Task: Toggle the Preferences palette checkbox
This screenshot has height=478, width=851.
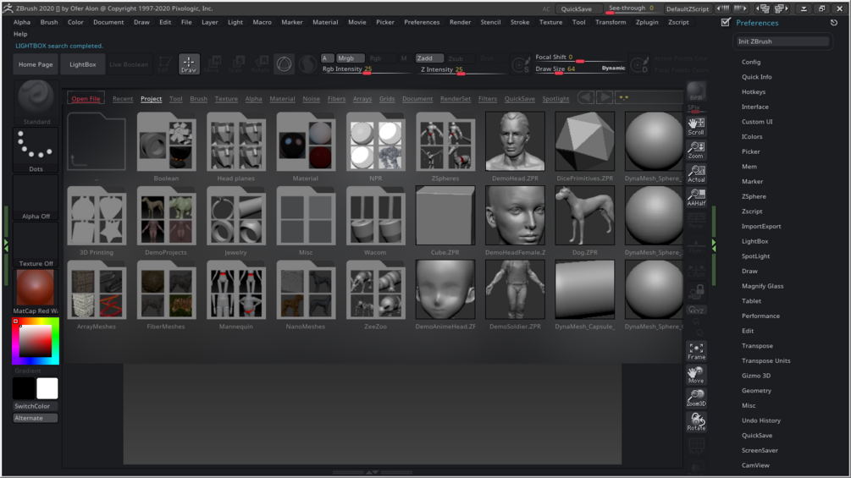Action: 726,22
